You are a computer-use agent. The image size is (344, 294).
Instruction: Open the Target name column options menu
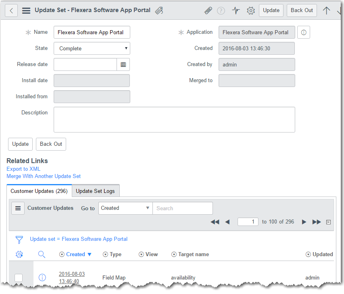pyautogui.click(x=174, y=255)
